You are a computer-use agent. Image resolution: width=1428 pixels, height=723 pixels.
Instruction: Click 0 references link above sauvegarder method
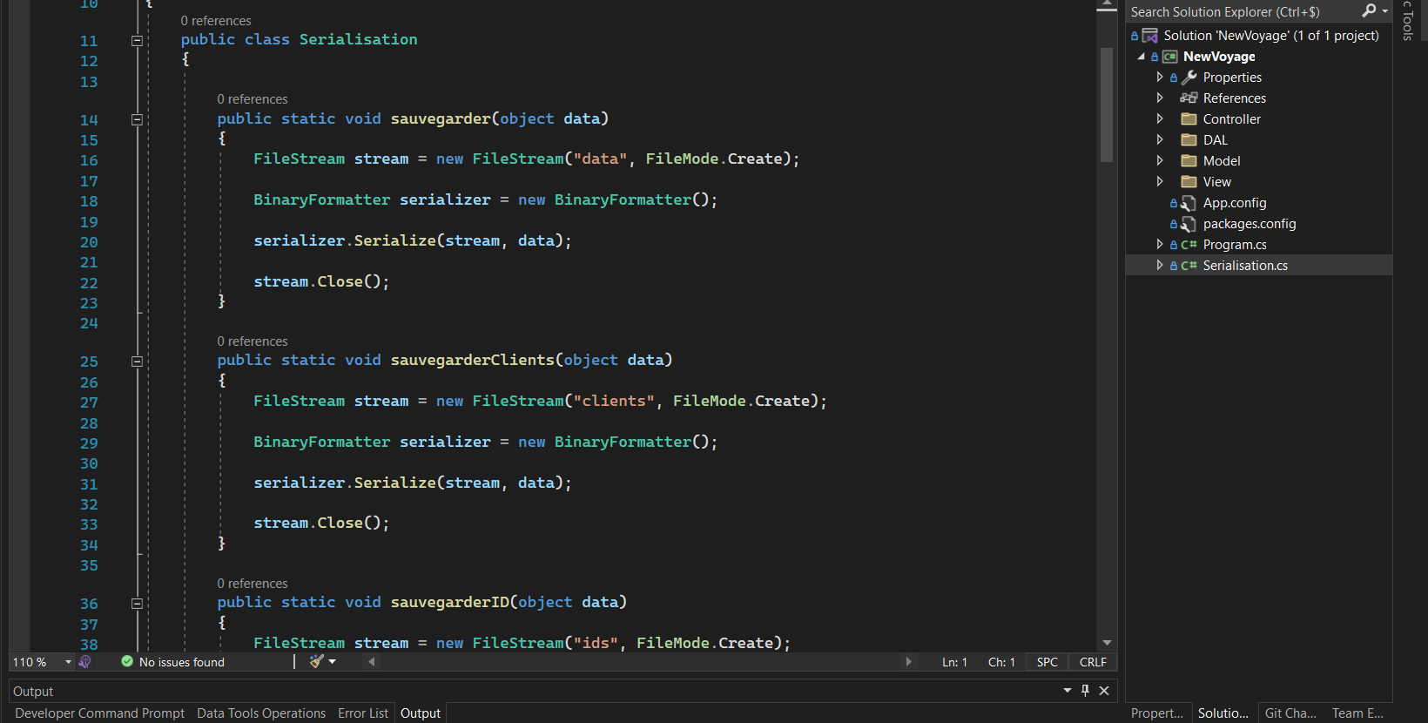[x=253, y=99]
